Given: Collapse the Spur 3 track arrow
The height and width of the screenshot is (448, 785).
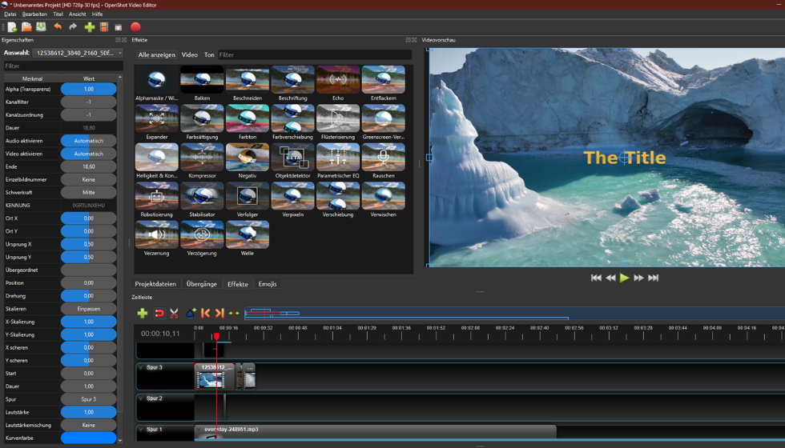Looking at the screenshot, I should [141, 367].
